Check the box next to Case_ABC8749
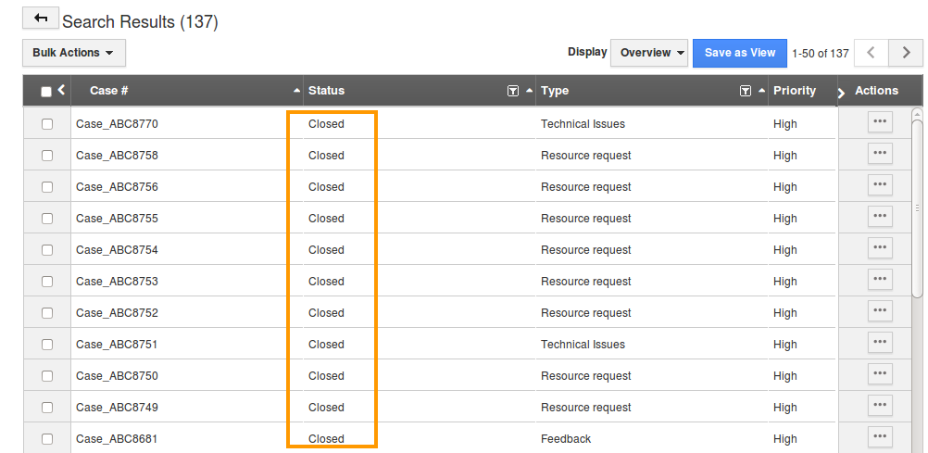The image size is (928, 453). point(46,408)
